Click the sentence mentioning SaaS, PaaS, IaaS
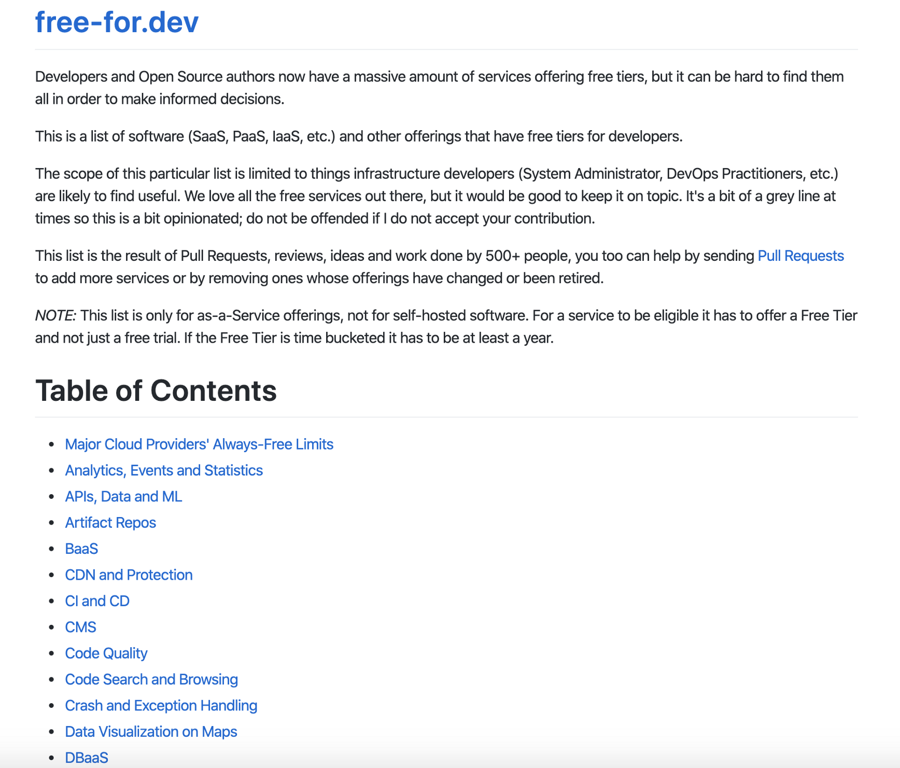900x768 pixels. point(358,136)
